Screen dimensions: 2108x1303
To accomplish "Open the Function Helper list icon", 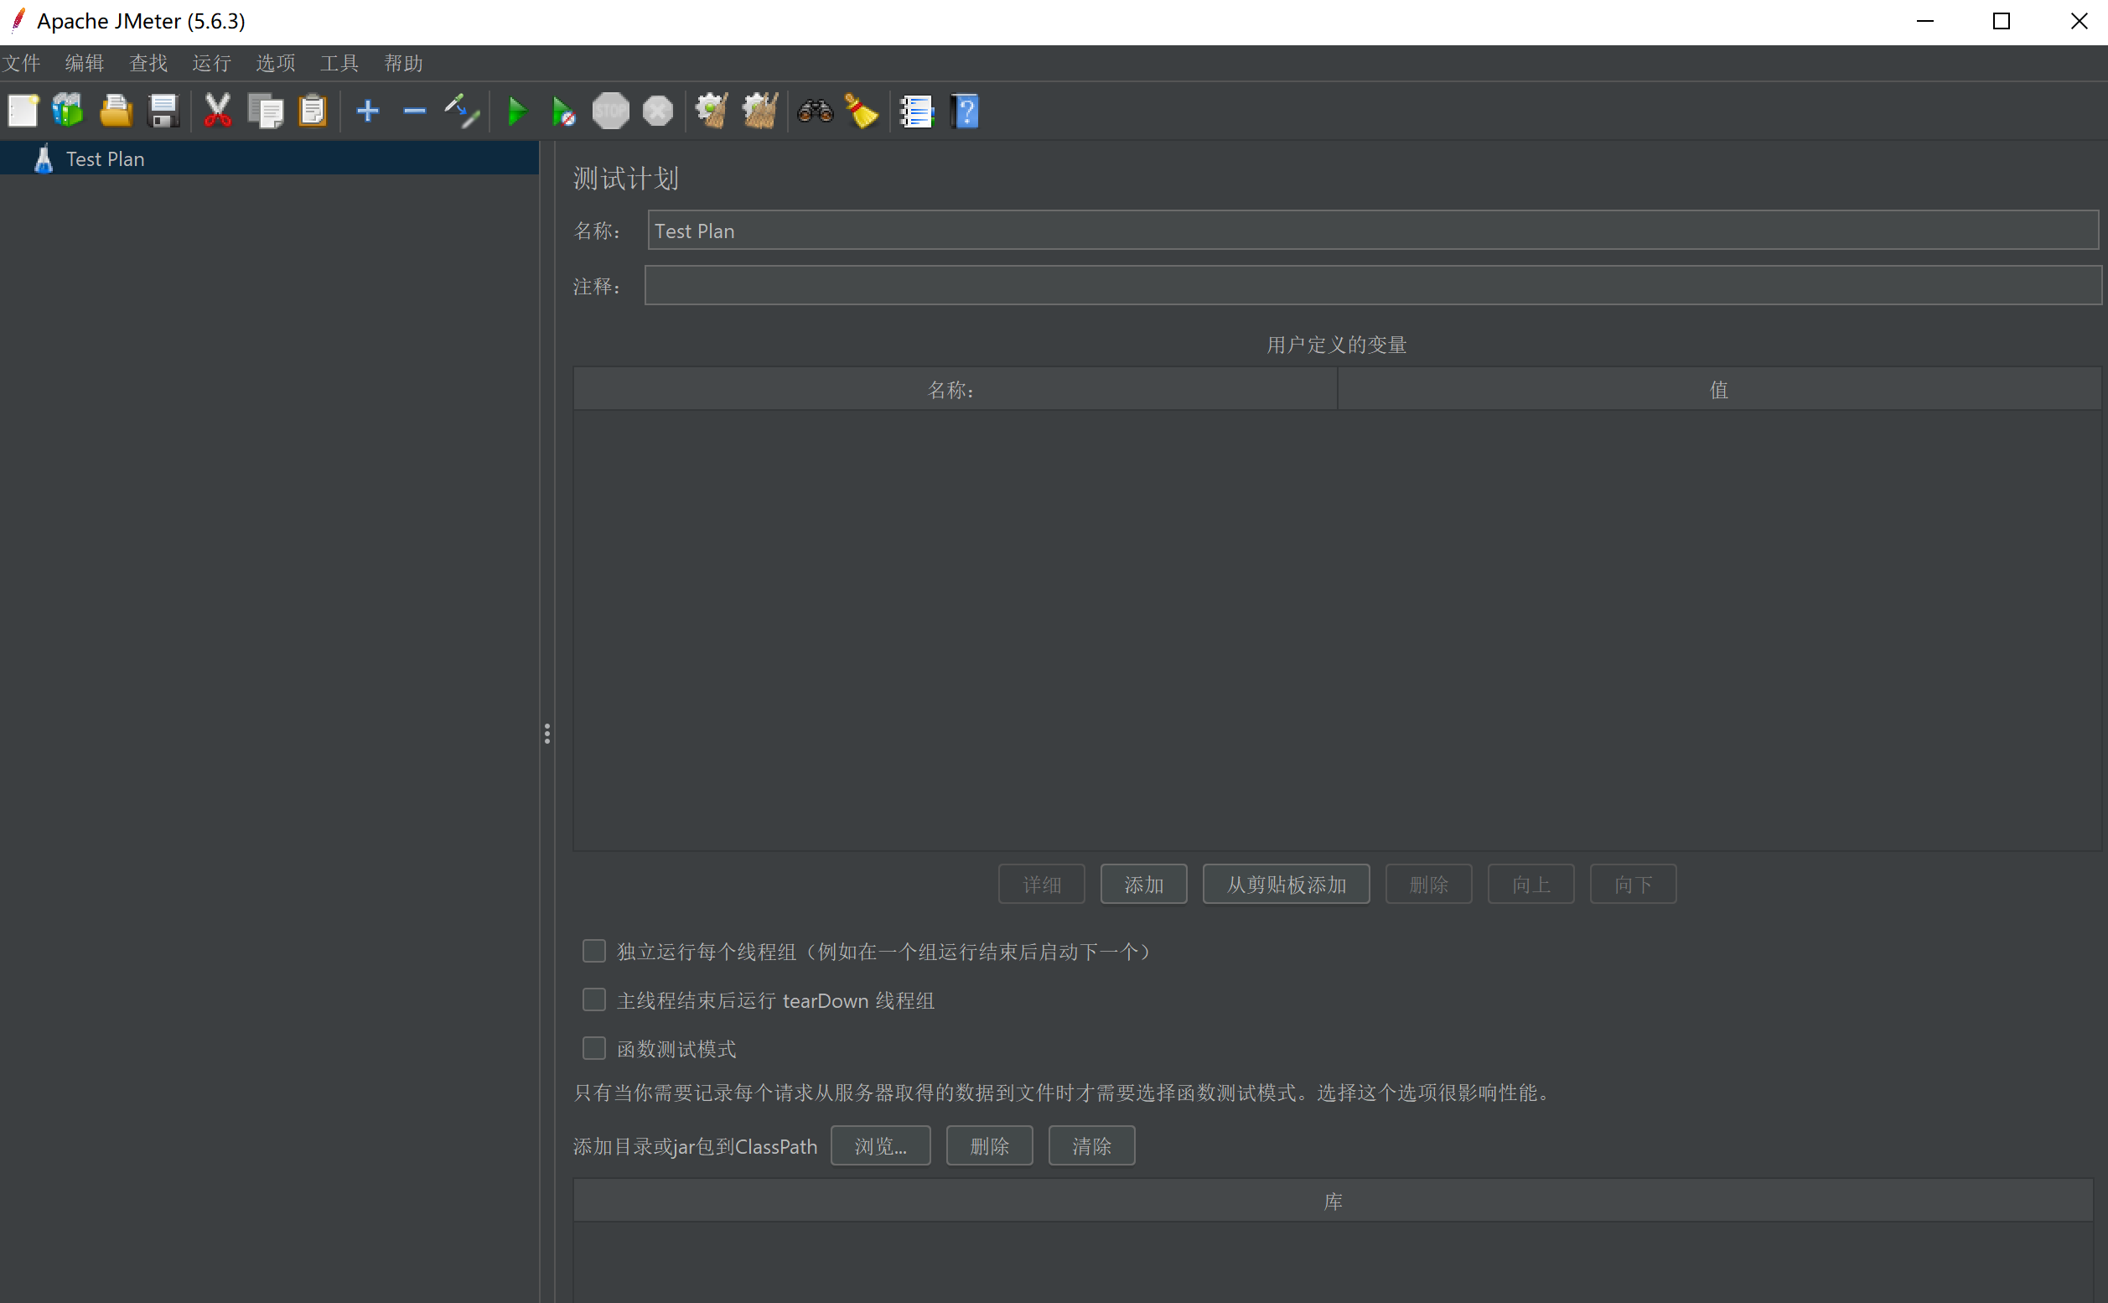I will (x=917, y=112).
